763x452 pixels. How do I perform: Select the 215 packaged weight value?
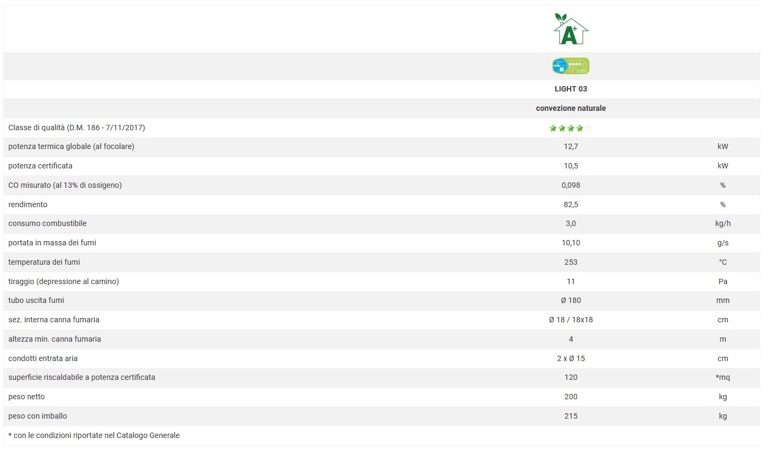(x=571, y=416)
